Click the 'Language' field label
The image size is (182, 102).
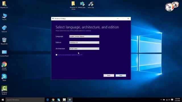[59, 37]
